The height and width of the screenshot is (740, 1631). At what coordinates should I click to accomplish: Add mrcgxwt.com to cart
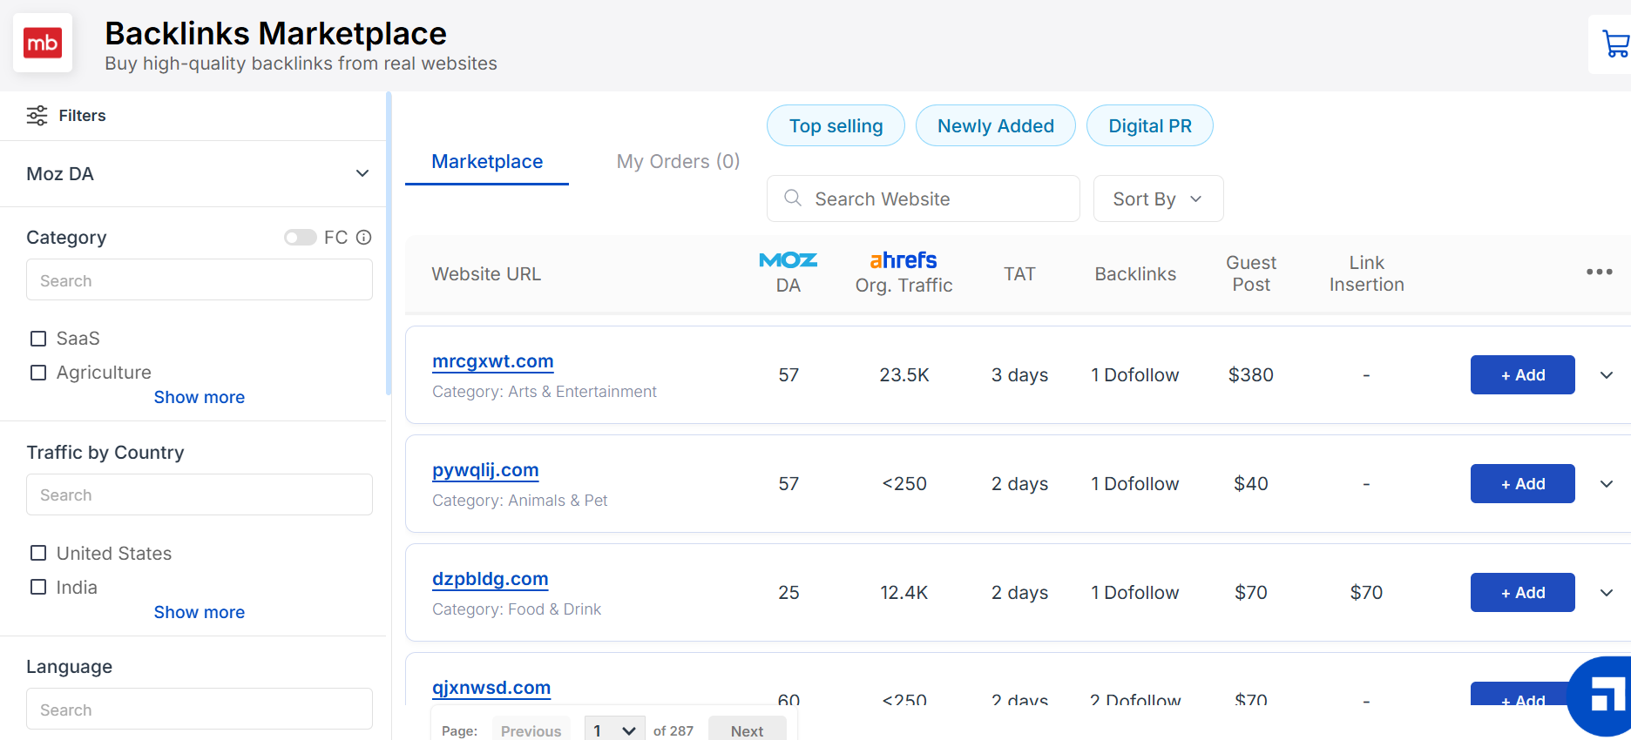[1522, 375]
